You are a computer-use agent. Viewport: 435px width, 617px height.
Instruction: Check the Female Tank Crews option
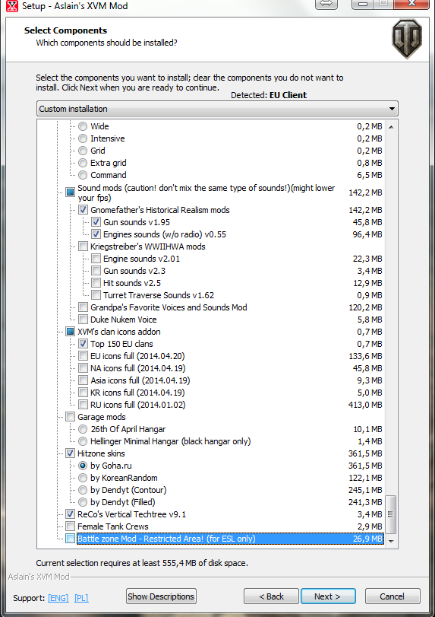click(x=70, y=526)
